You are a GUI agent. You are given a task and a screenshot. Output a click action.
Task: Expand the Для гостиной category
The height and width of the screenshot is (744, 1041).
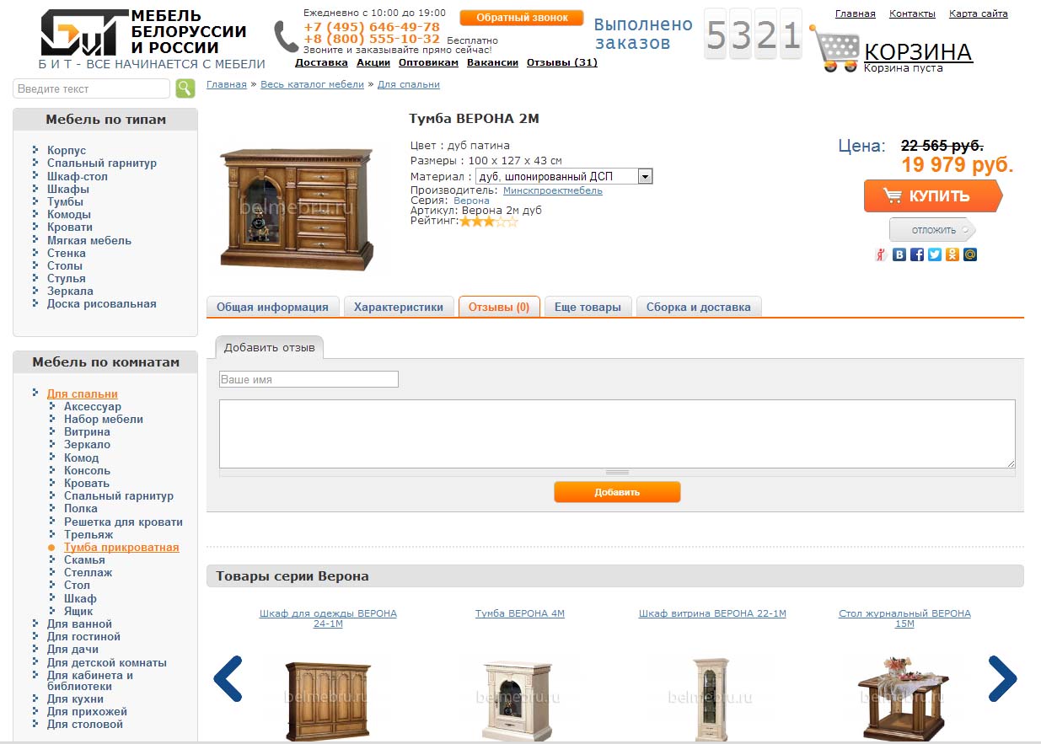pyautogui.click(x=83, y=636)
